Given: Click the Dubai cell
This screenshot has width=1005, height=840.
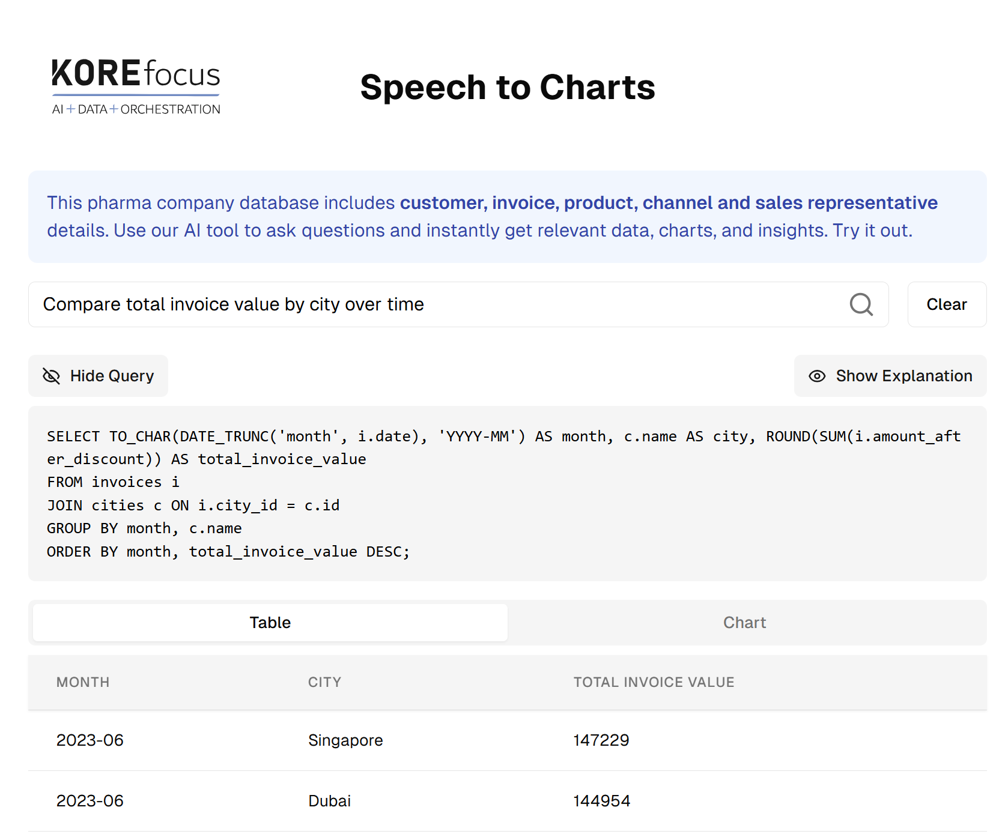Looking at the screenshot, I should [329, 801].
